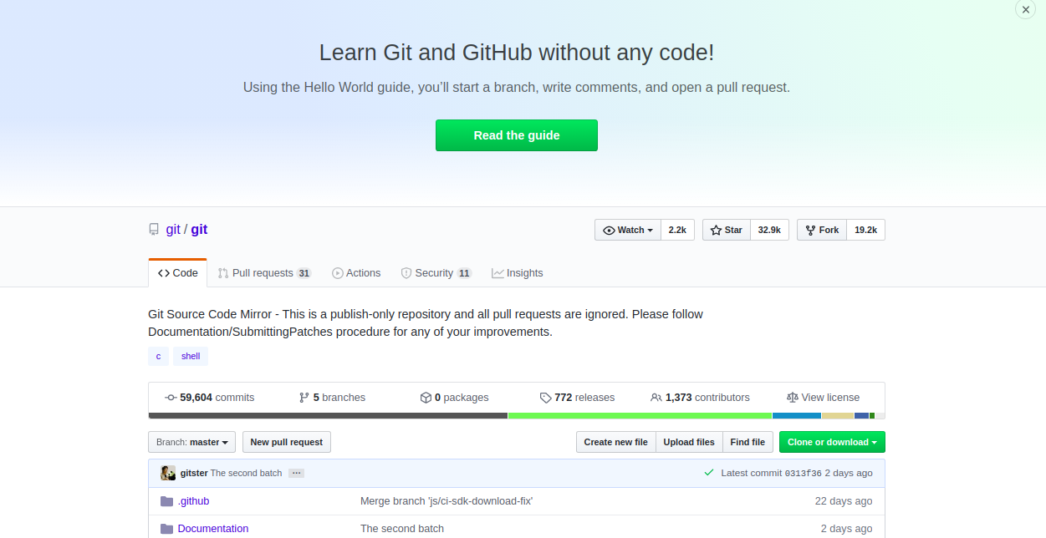Screen dimensions: 1046x538
Task: Click the shell topic tag
Action: coord(191,356)
